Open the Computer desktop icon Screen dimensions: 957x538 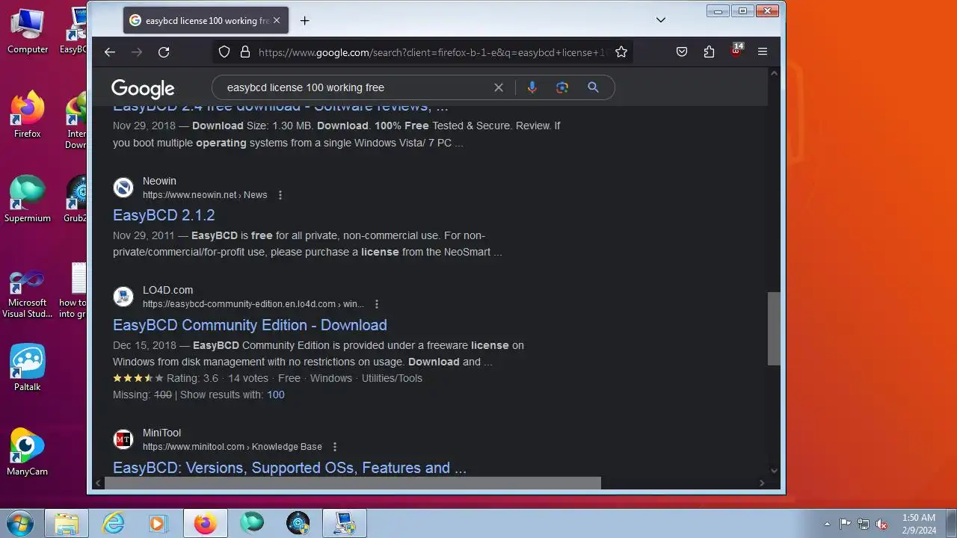pyautogui.click(x=28, y=31)
